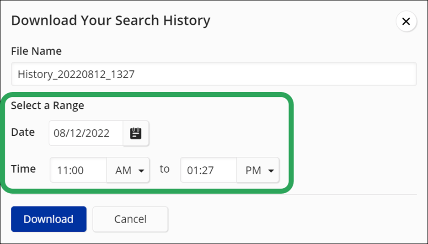Open the calendar date picker
The image size is (428, 244).
(x=136, y=133)
